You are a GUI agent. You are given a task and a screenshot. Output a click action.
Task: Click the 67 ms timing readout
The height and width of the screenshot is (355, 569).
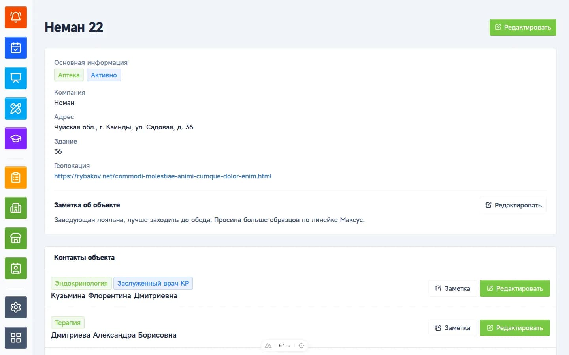click(284, 346)
